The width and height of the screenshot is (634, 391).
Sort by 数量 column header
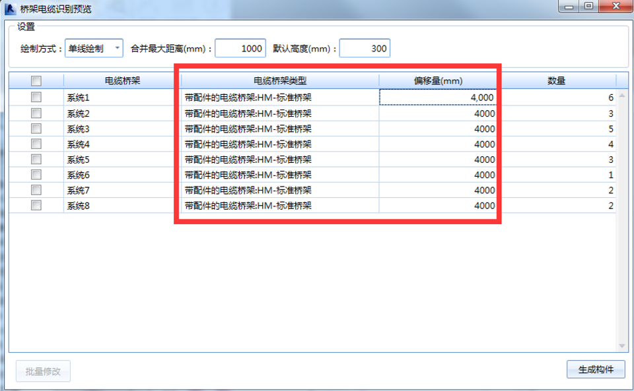tap(556, 80)
